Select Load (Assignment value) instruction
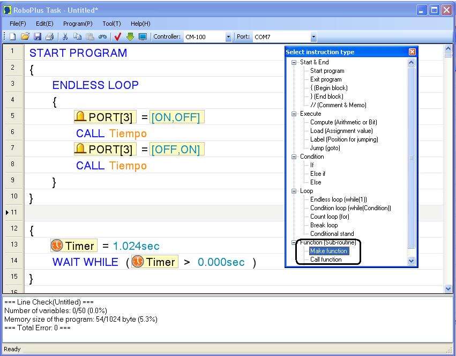 [x=341, y=131]
